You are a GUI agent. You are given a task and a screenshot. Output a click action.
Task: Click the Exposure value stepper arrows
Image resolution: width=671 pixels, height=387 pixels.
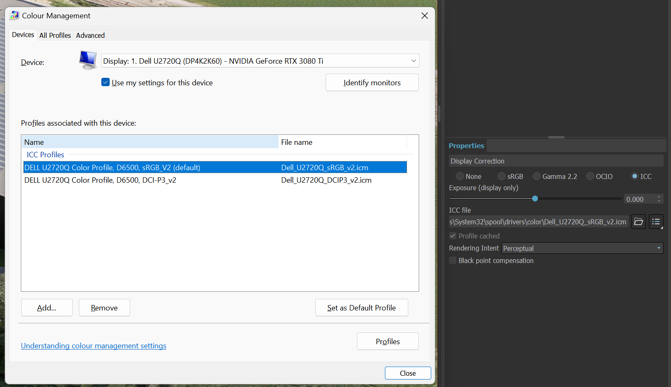tap(659, 199)
